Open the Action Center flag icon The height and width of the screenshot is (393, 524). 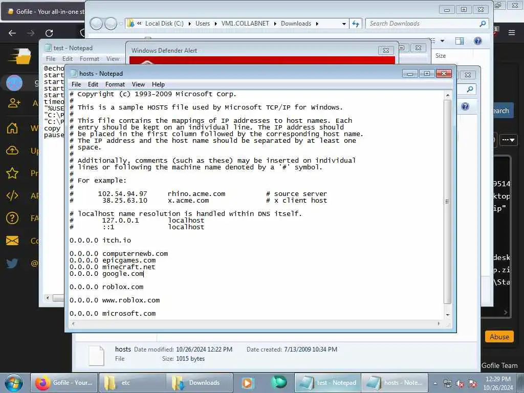pyautogui.click(x=472, y=383)
